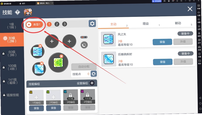
Task: Add a skill to the 2号编组 slot
Action: click(x=53, y=97)
